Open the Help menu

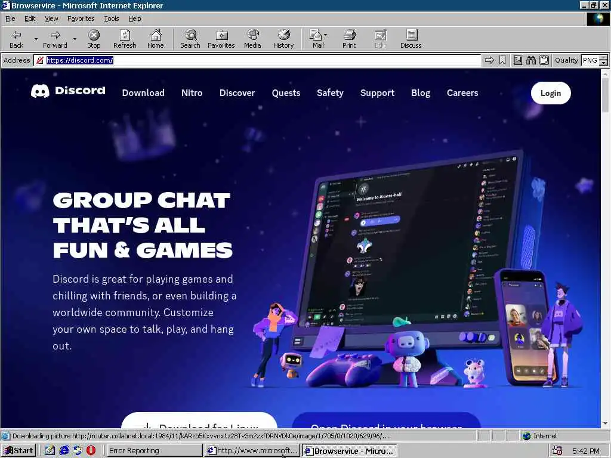point(134,18)
